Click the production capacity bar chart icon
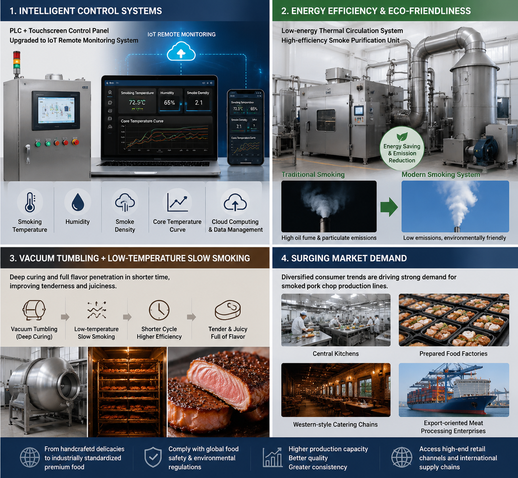Viewport: 518px width, 478px height. [x=272, y=457]
